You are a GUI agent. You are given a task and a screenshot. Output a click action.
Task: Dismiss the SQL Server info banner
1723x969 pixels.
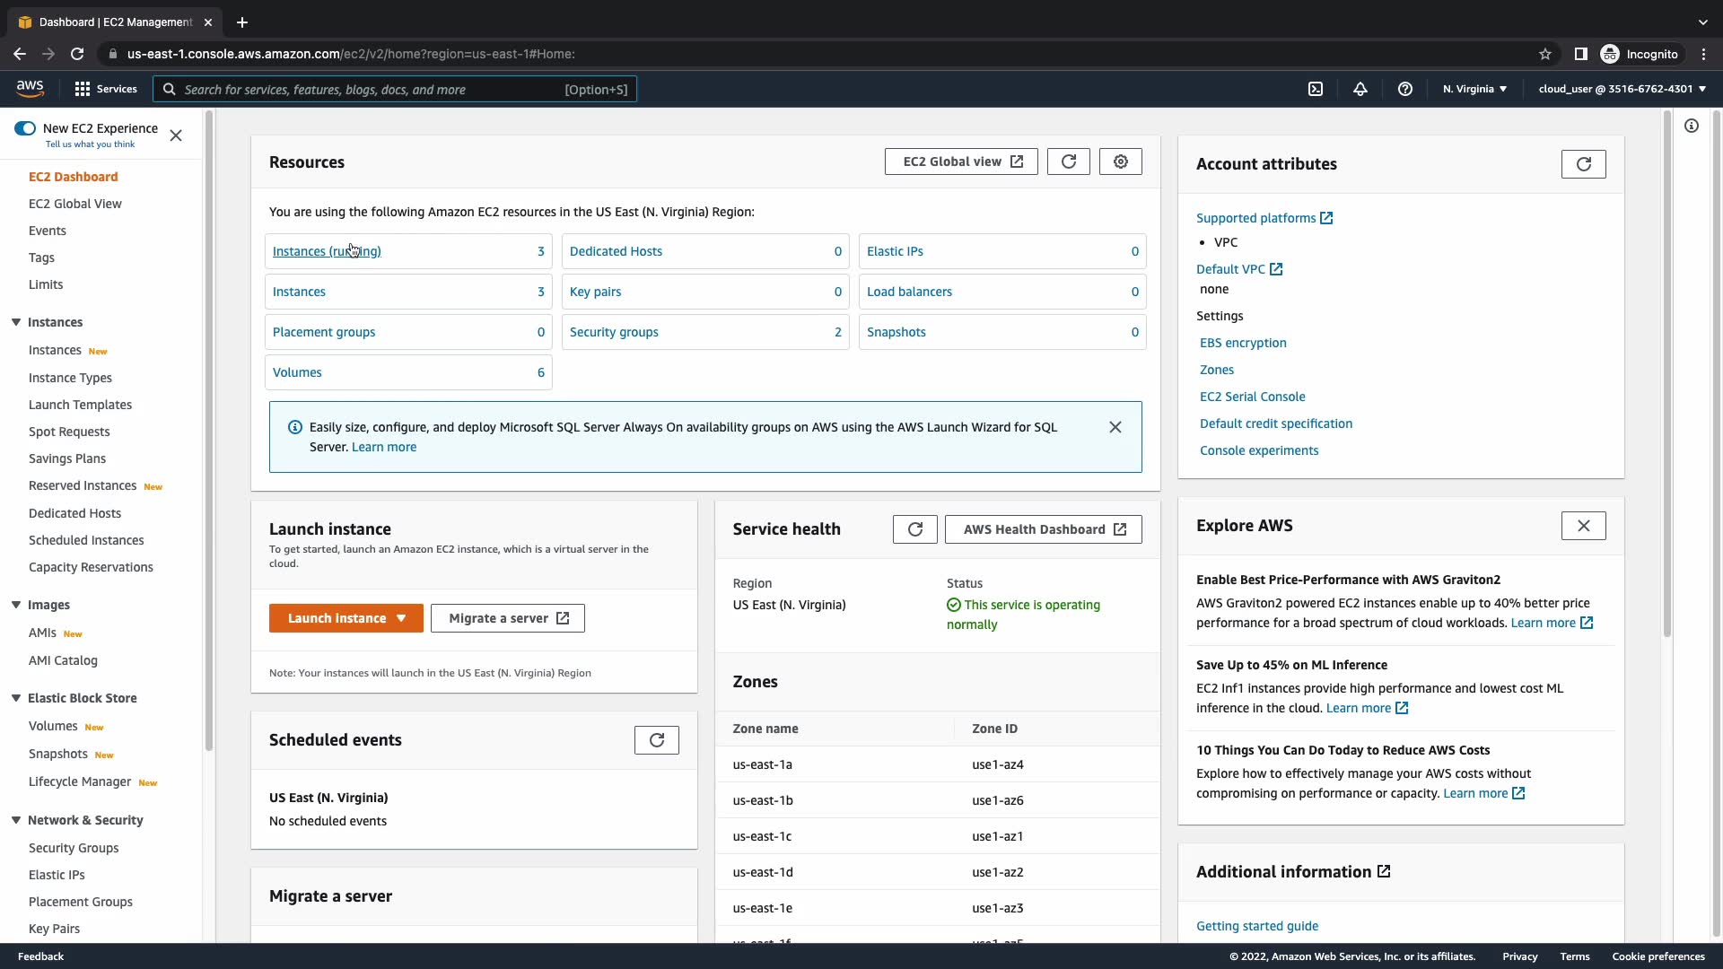pos(1115,427)
